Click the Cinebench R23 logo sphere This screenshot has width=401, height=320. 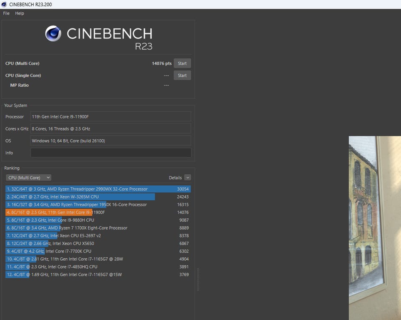53,33
